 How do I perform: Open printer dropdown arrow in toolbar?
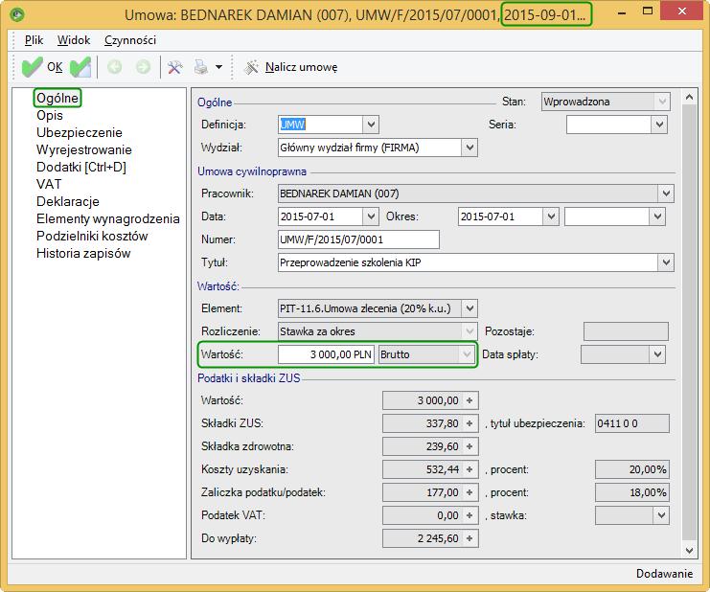click(x=218, y=67)
